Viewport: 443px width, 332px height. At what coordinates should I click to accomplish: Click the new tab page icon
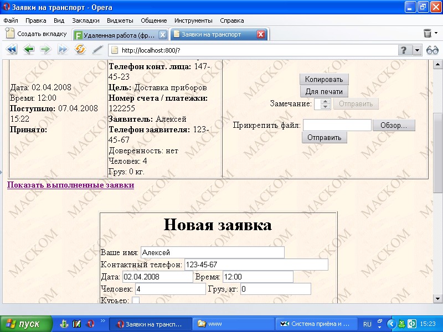tap(9, 33)
